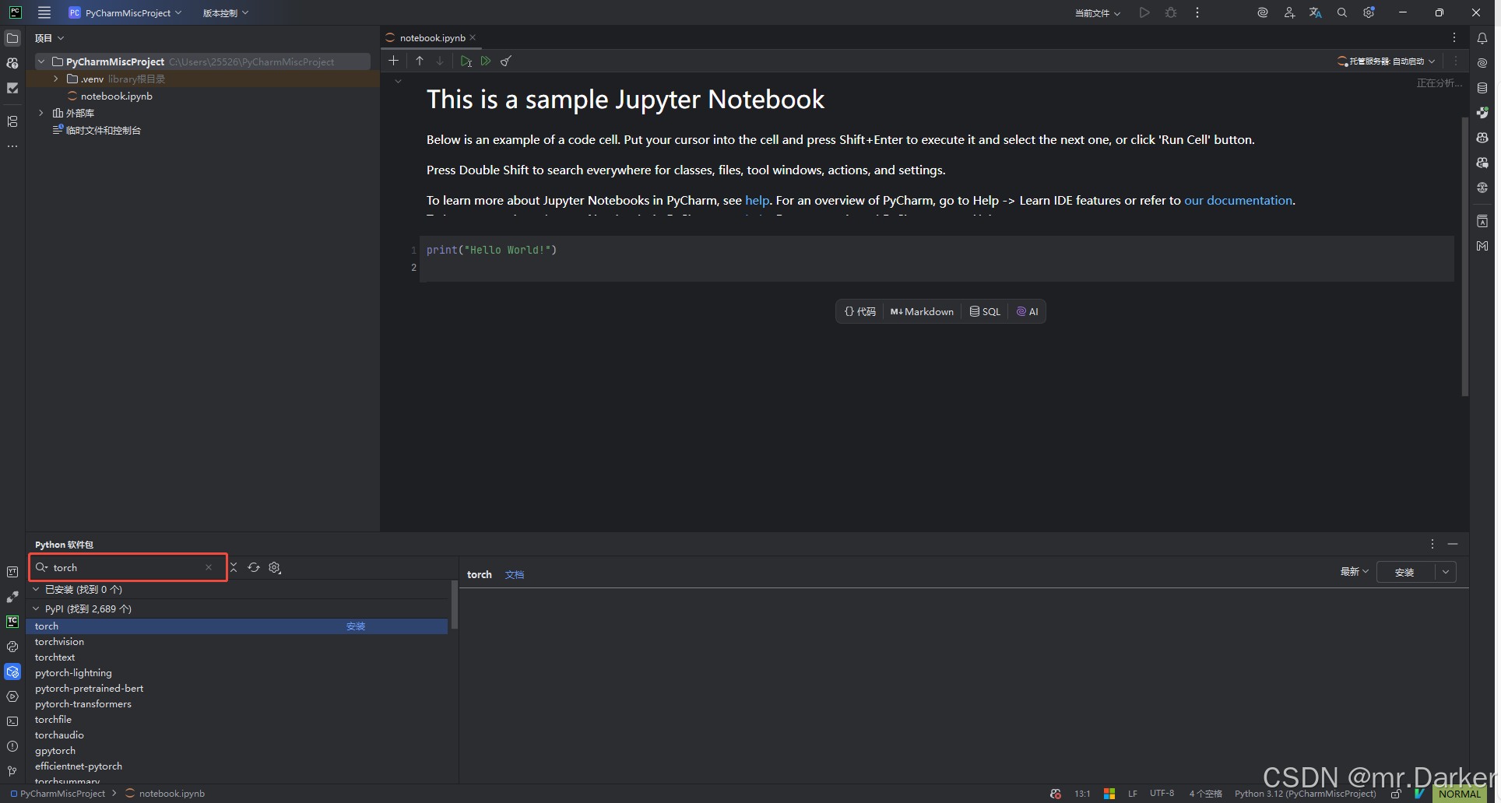Open the Services tool window icon
This screenshot has height=803, width=1501.
(x=12, y=696)
